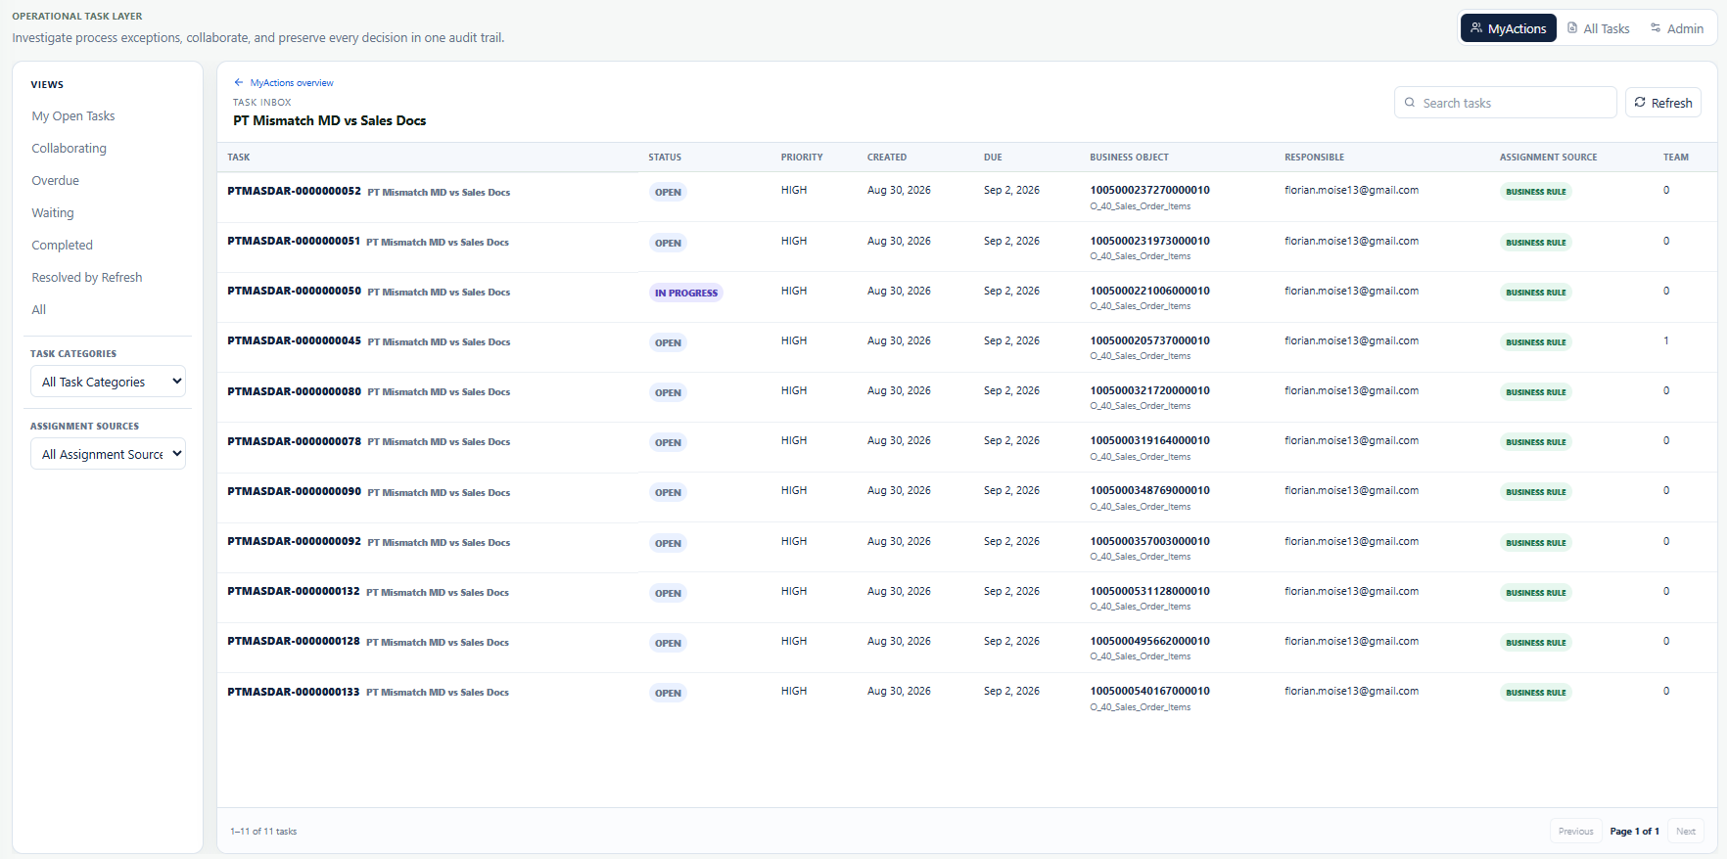
Task: Click the PRIORITY column header
Action: tap(802, 158)
